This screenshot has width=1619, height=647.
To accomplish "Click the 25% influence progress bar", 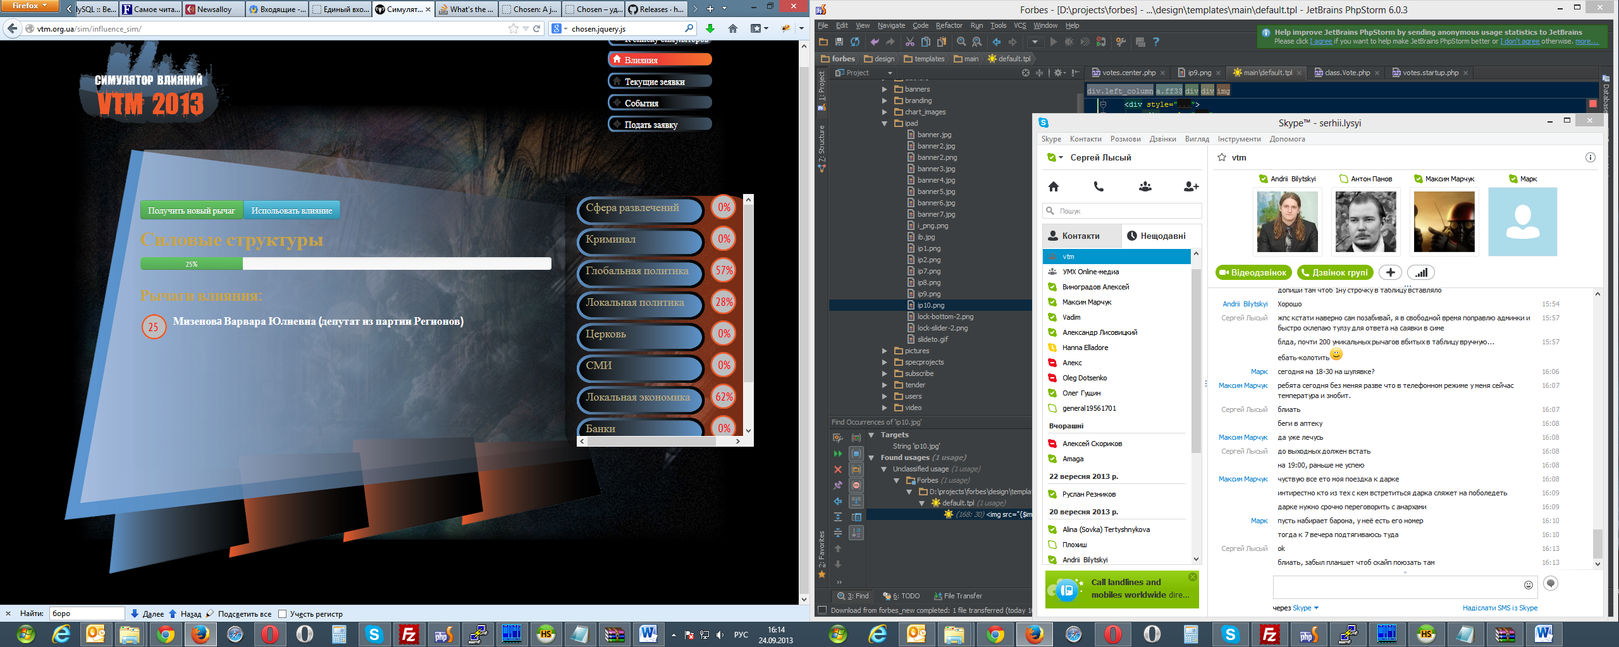I will click(345, 264).
